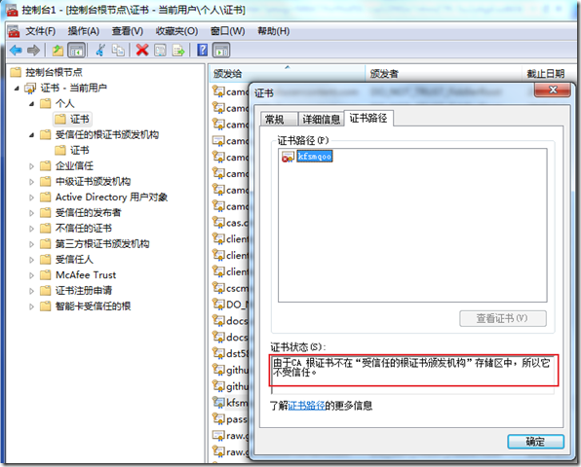Click certificate icon of the pass row
The width and height of the screenshot is (581, 467).
pyautogui.click(x=218, y=418)
